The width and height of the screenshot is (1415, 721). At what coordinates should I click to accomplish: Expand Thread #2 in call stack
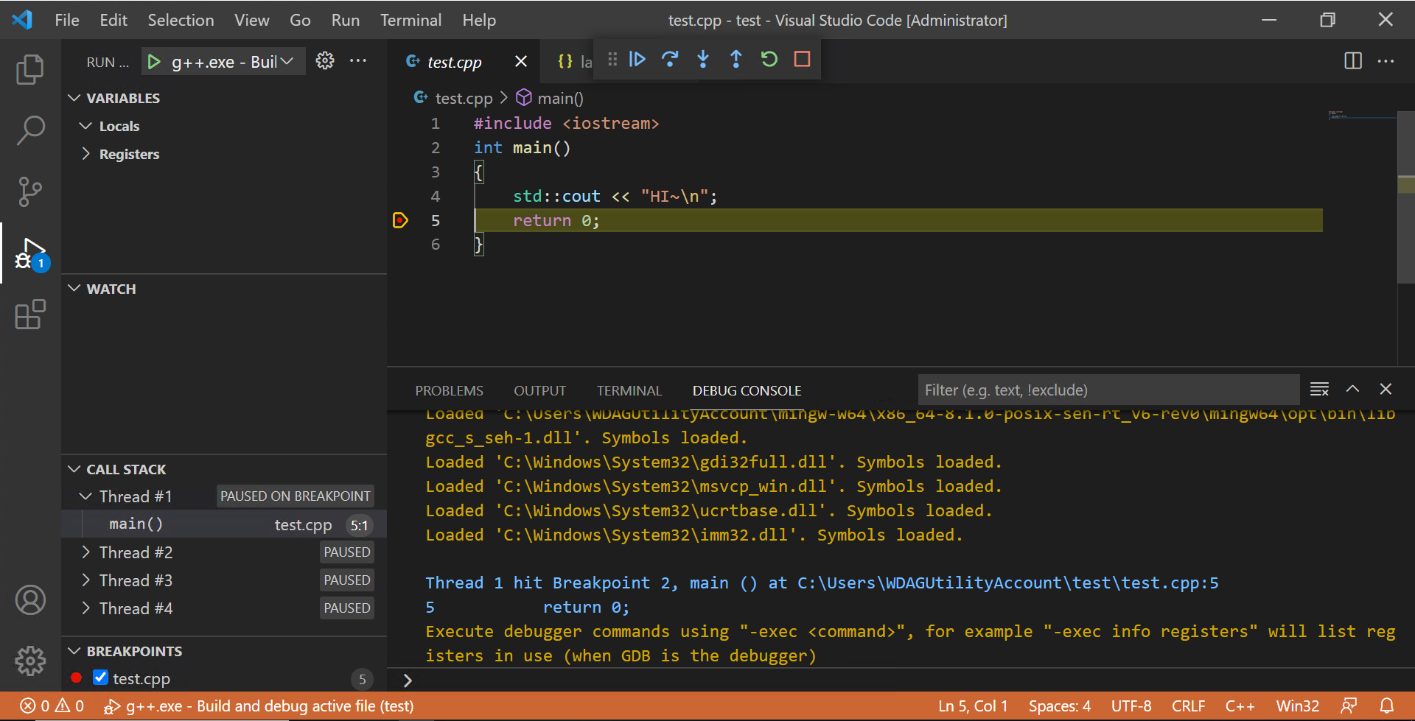pyautogui.click(x=85, y=552)
